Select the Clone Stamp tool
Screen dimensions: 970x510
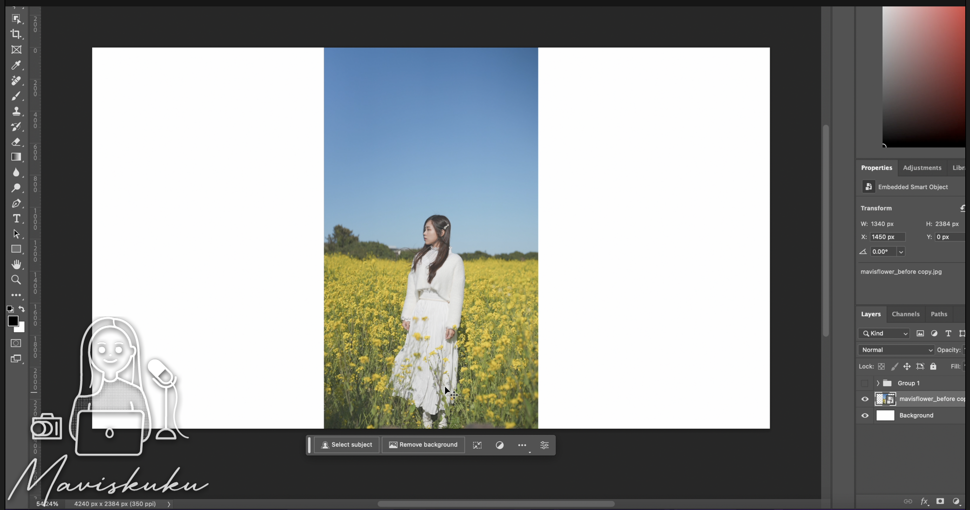[x=16, y=111]
